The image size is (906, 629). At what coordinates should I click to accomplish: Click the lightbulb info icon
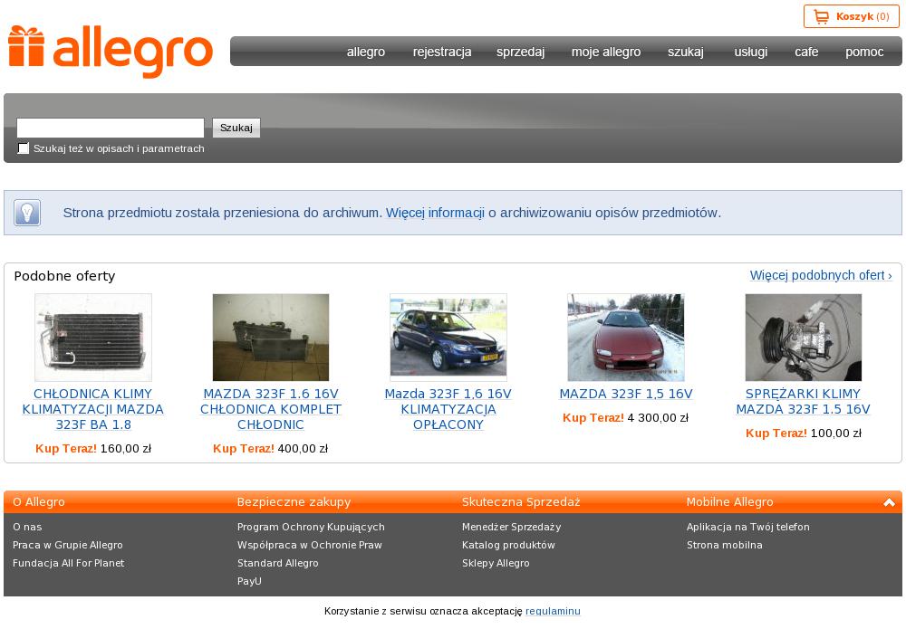(27, 213)
